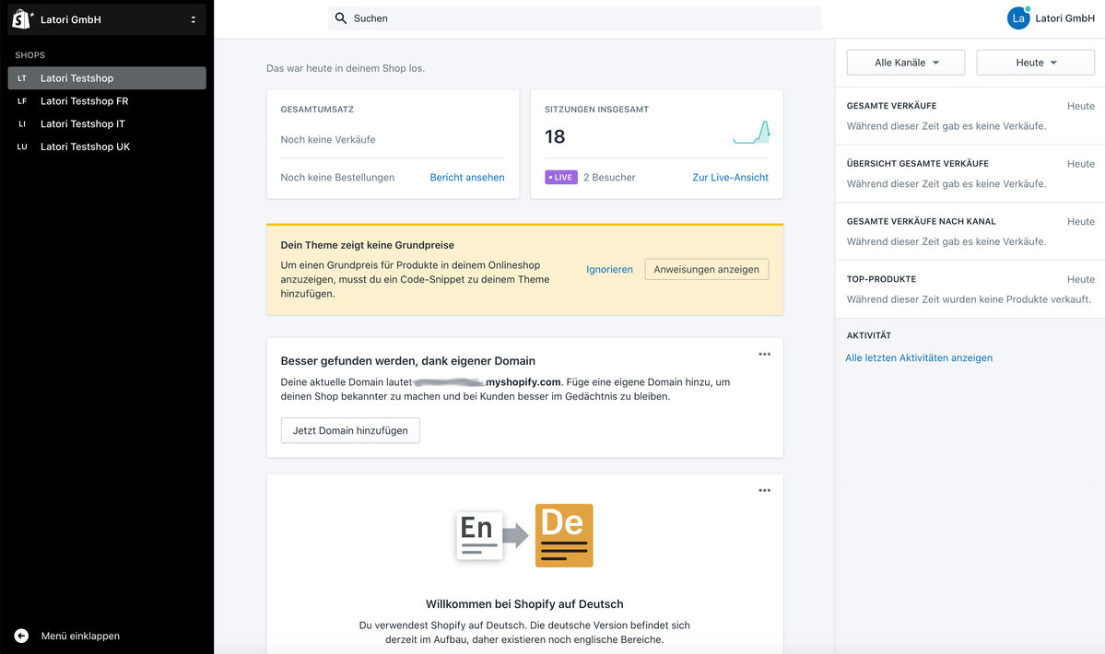Click the LI shop badge icon

(22, 124)
